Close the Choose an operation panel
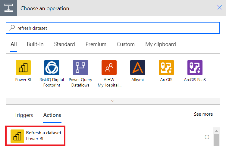This screenshot has height=146, width=226. [x=219, y=7]
